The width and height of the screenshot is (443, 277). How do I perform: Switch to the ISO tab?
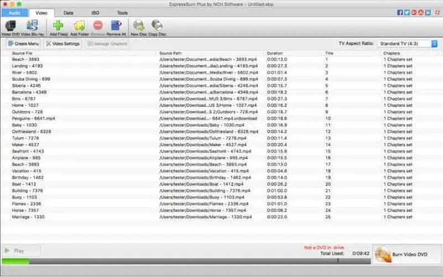click(x=95, y=12)
